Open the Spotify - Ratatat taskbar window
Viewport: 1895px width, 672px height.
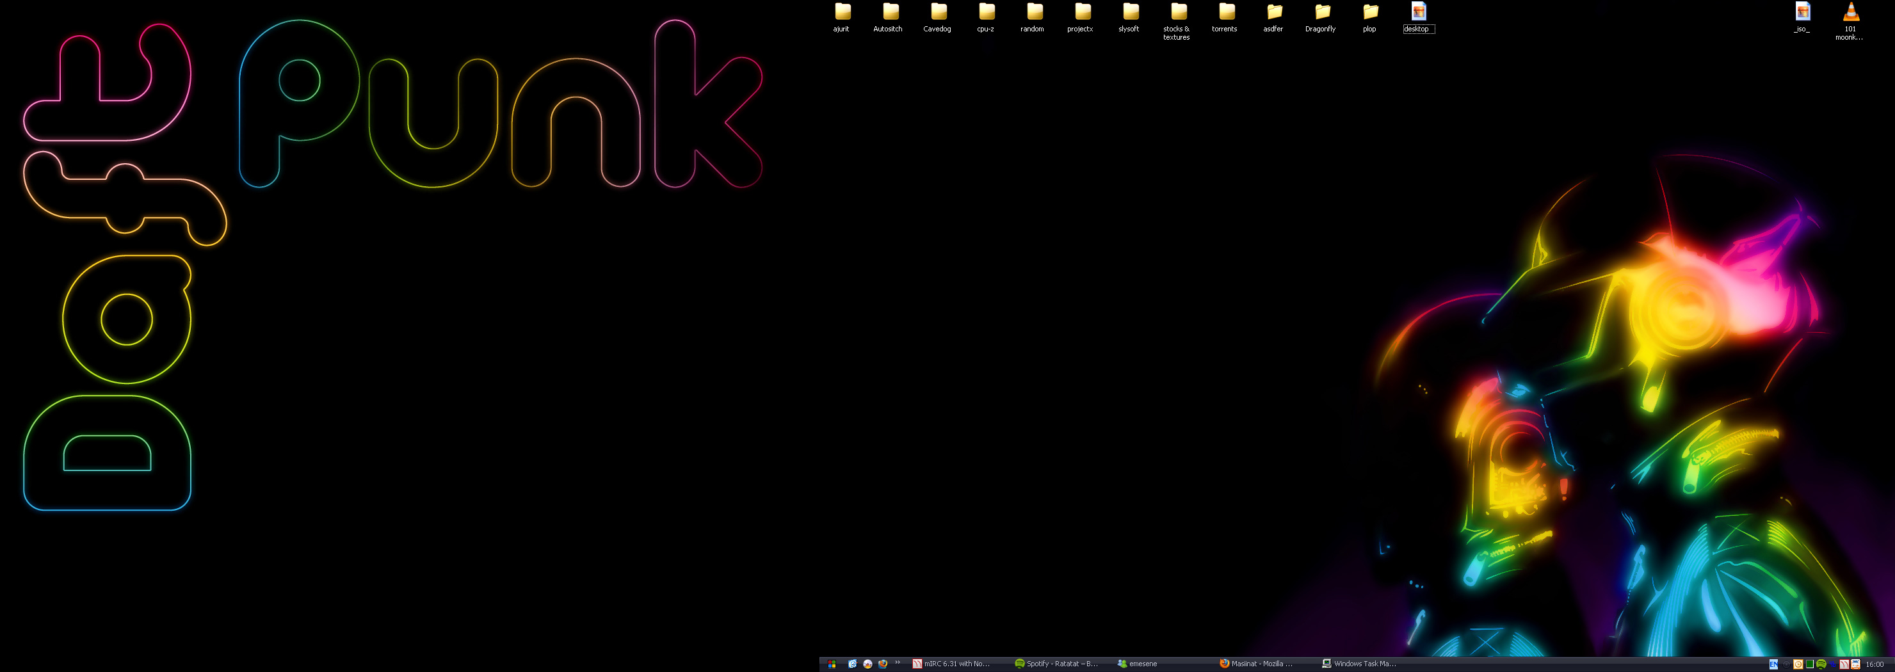1056,664
